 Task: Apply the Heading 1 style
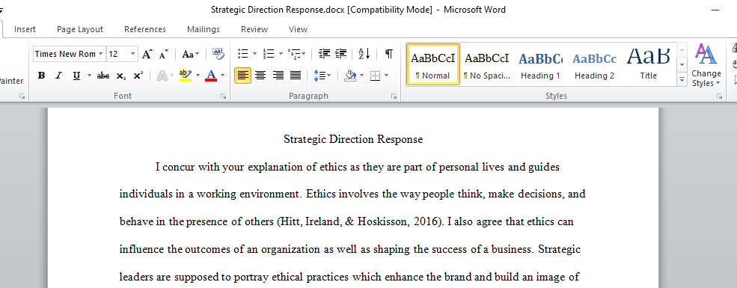coord(540,64)
